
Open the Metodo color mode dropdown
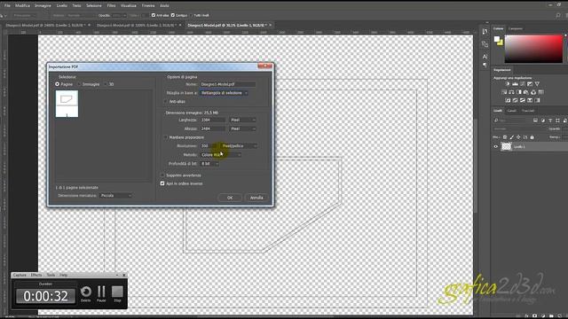[x=221, y=154]
